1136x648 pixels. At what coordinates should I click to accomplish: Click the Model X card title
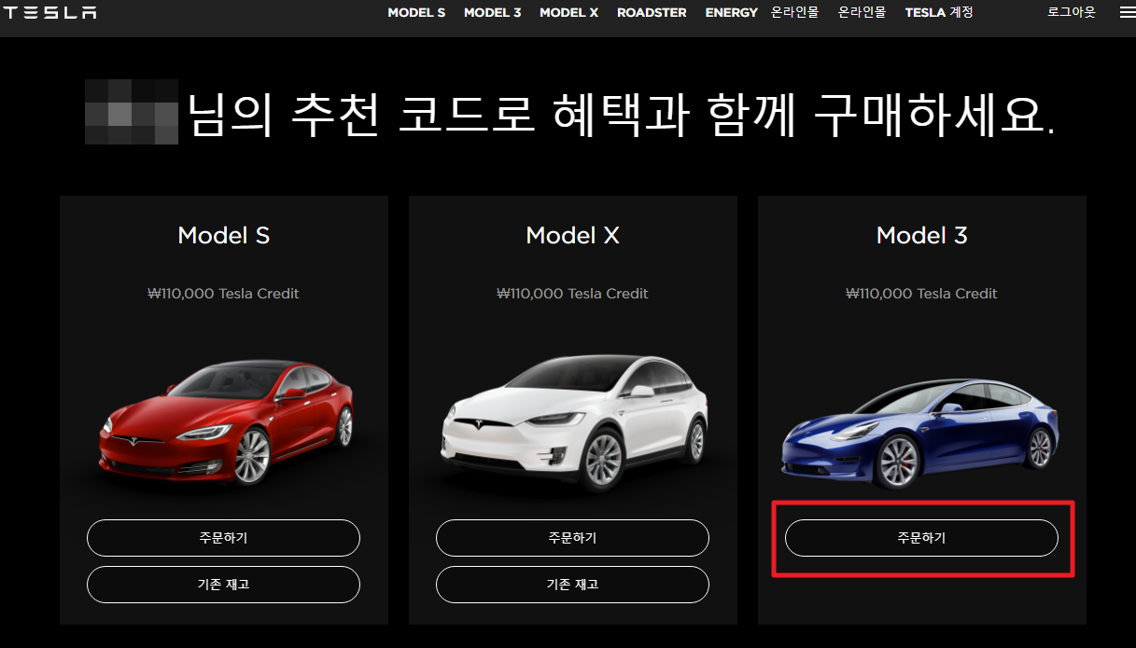[x=573, y=236]
